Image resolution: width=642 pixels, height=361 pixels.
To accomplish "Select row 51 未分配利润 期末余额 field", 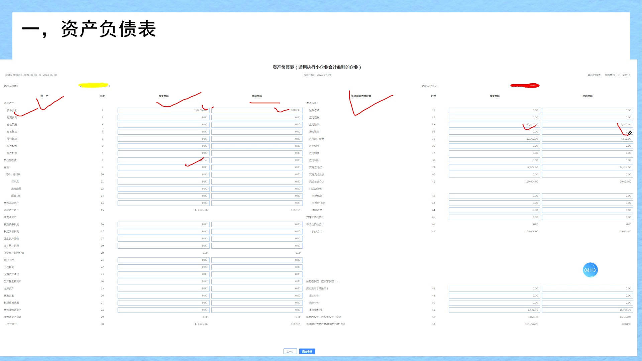I will 495,310.
